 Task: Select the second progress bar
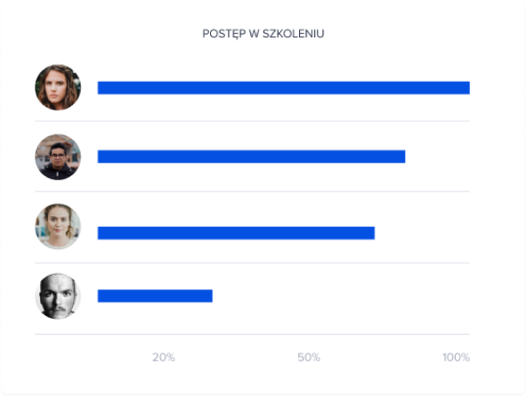pyautogui.click(x=251, y=157)
